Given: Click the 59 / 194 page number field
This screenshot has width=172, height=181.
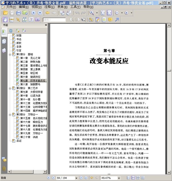Looking at the screenshot, I should (x=65, y=178).
